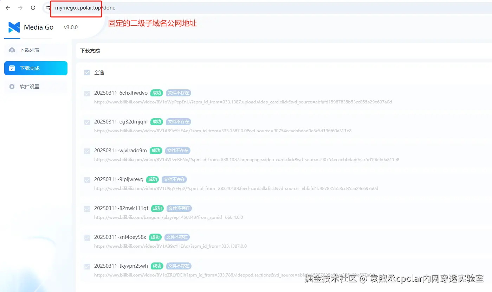
Task: Click 文件不存在 badge on 82nwk111qf row
Action: [x=179, y=208]
